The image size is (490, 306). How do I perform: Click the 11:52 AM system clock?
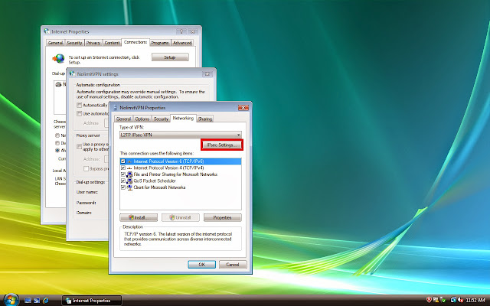point(475,301)
